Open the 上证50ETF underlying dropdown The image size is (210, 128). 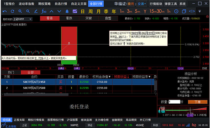(22, 19)
